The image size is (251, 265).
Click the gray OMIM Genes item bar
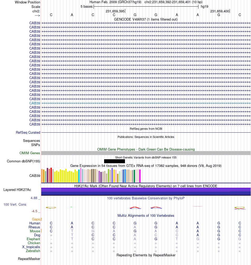coord(146,153)
